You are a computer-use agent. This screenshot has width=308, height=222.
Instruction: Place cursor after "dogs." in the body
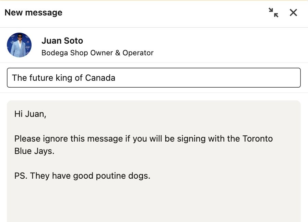pos(151,176)
